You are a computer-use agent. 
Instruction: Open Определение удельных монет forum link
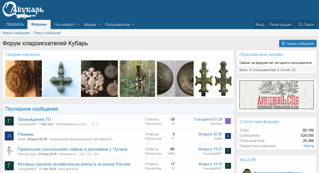81,139
